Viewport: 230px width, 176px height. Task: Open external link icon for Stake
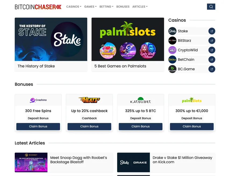tap(212, 31)
